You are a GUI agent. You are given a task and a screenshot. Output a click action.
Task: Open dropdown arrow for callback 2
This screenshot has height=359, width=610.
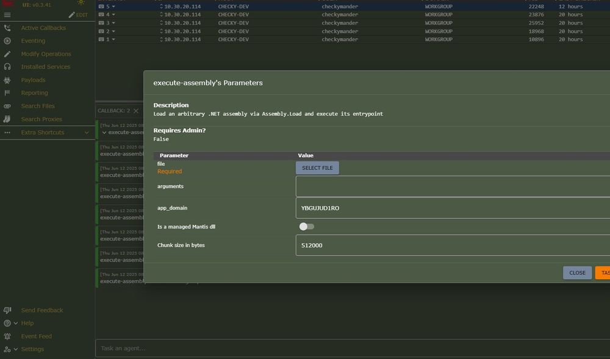click(113, 31)
